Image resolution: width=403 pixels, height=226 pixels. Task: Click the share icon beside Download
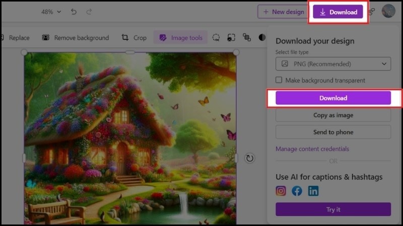[372, 12]
